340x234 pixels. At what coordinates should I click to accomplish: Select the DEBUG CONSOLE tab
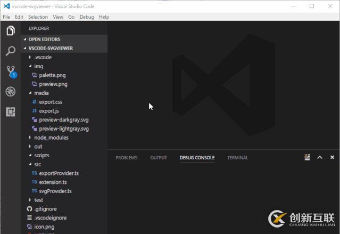tap(197, 158)
